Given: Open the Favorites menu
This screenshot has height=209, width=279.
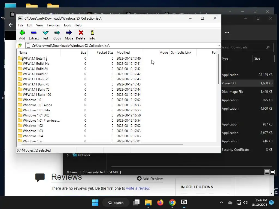Looking at the screenshot, I should 53,25.
